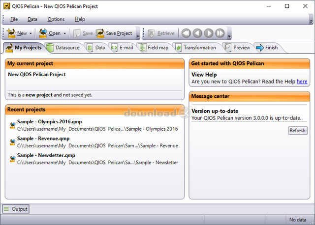Click the 'Version up-to-date' message heading
This screenshot has width=315, height=225.
(x=215, y=111)
